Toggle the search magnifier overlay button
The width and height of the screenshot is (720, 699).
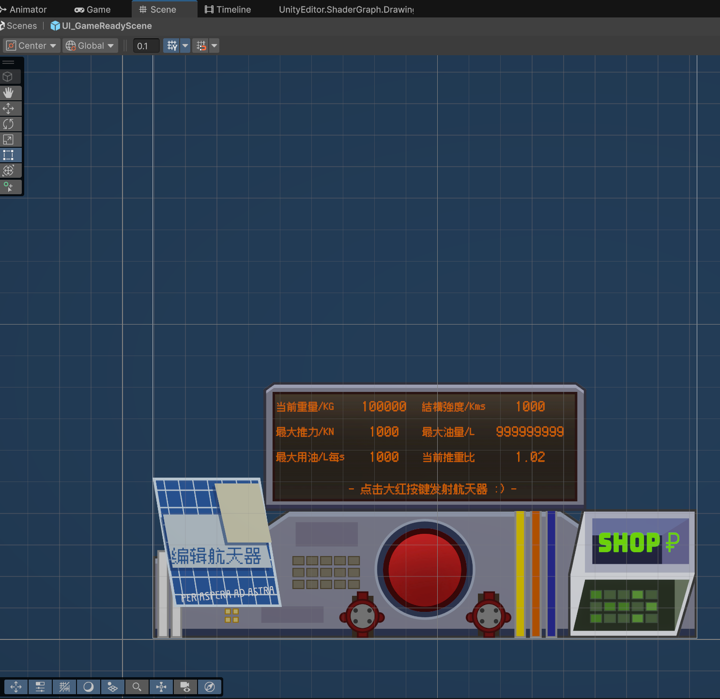click(x=137, y=687)
